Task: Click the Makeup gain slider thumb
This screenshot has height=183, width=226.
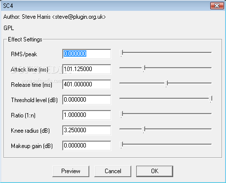Action: coord(121,145)
